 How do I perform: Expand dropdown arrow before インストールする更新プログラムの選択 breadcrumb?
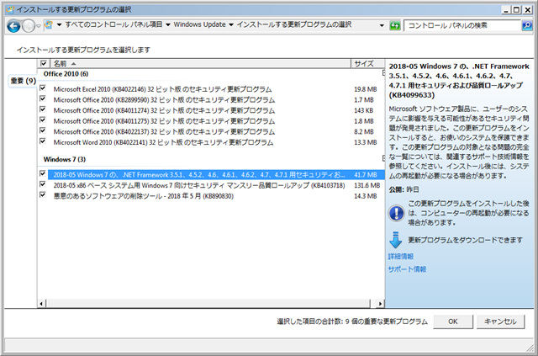click(x=231, y=25)
